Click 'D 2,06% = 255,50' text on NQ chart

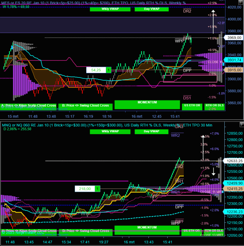[17, 129]
